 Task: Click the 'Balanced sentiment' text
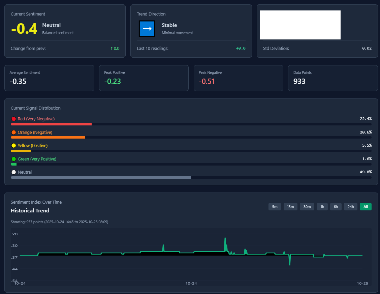(58, 33)
